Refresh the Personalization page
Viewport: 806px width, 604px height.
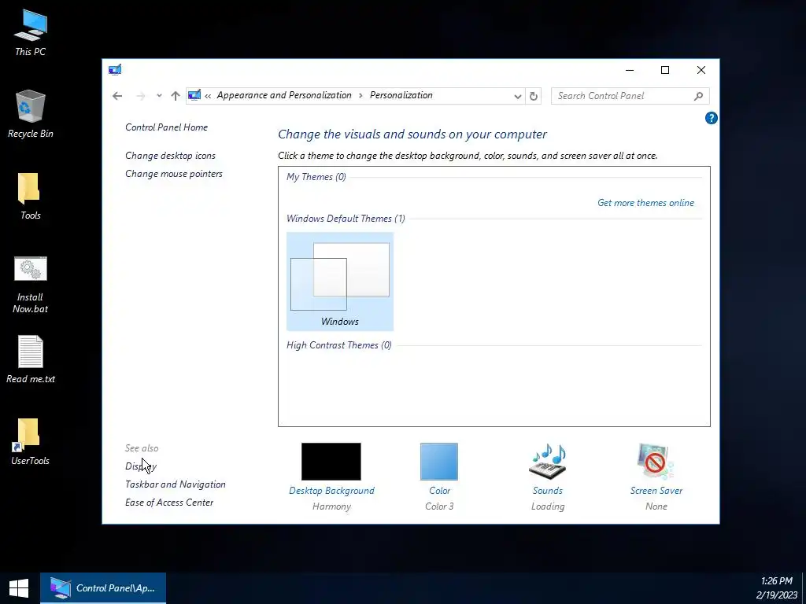pyautogui.click(x=534, y=96)
